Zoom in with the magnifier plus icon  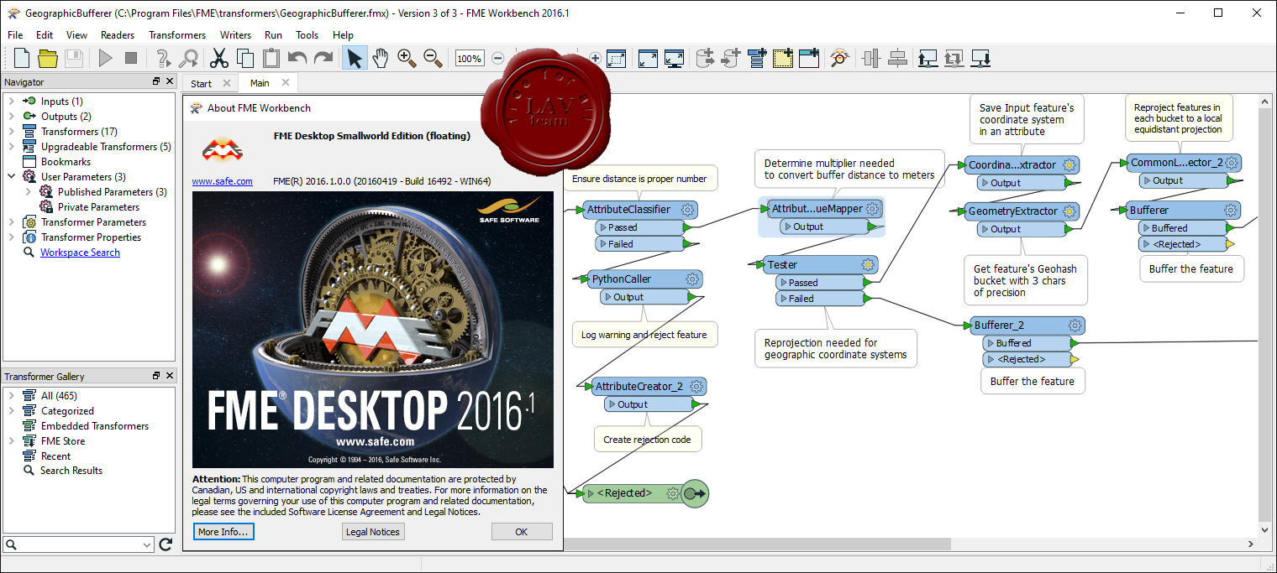[407, 58]
